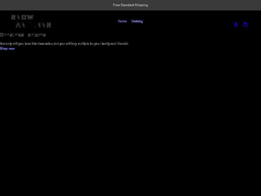Sign in using the person icon

tap(236, 24)
